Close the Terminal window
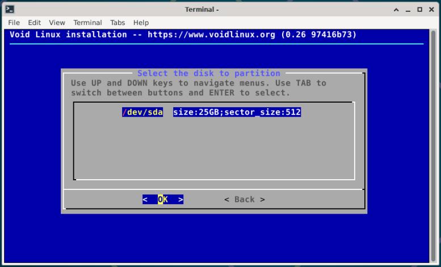Screen dimensions: 441x267 point(431,10)
